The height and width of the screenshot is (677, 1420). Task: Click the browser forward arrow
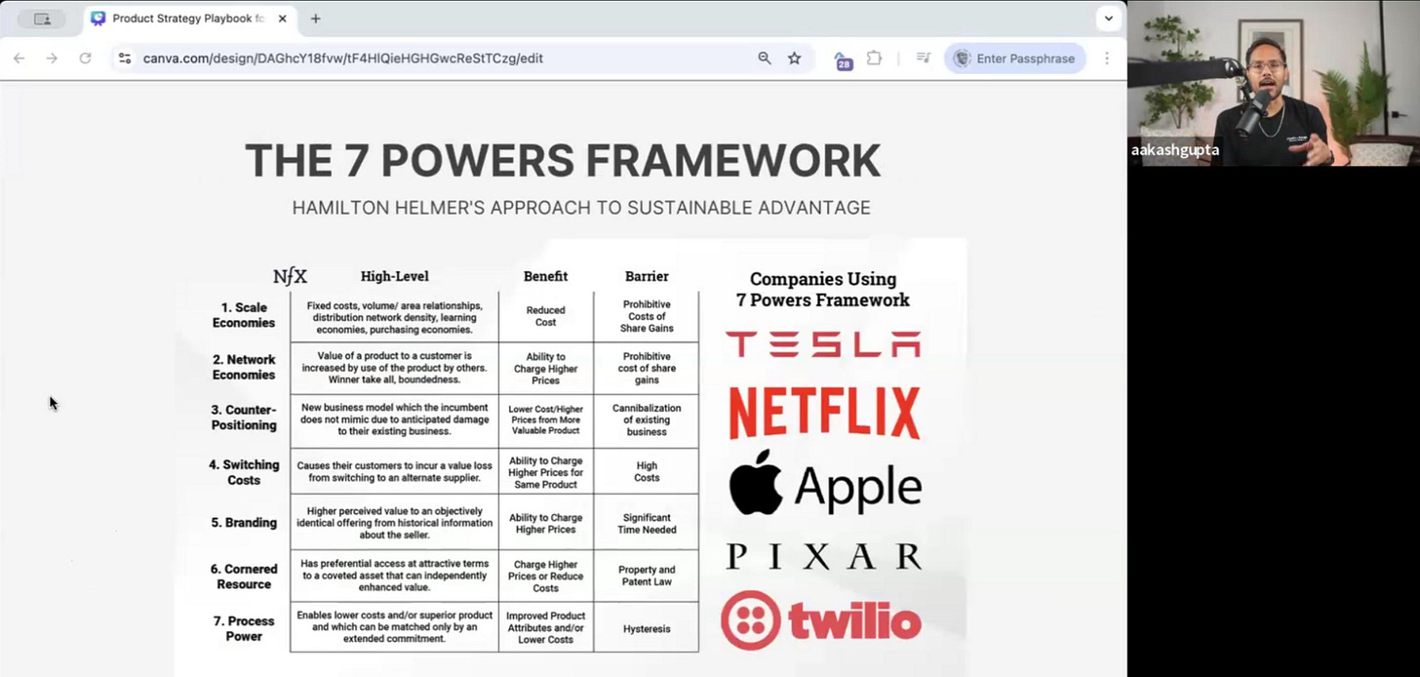point(52,59)
